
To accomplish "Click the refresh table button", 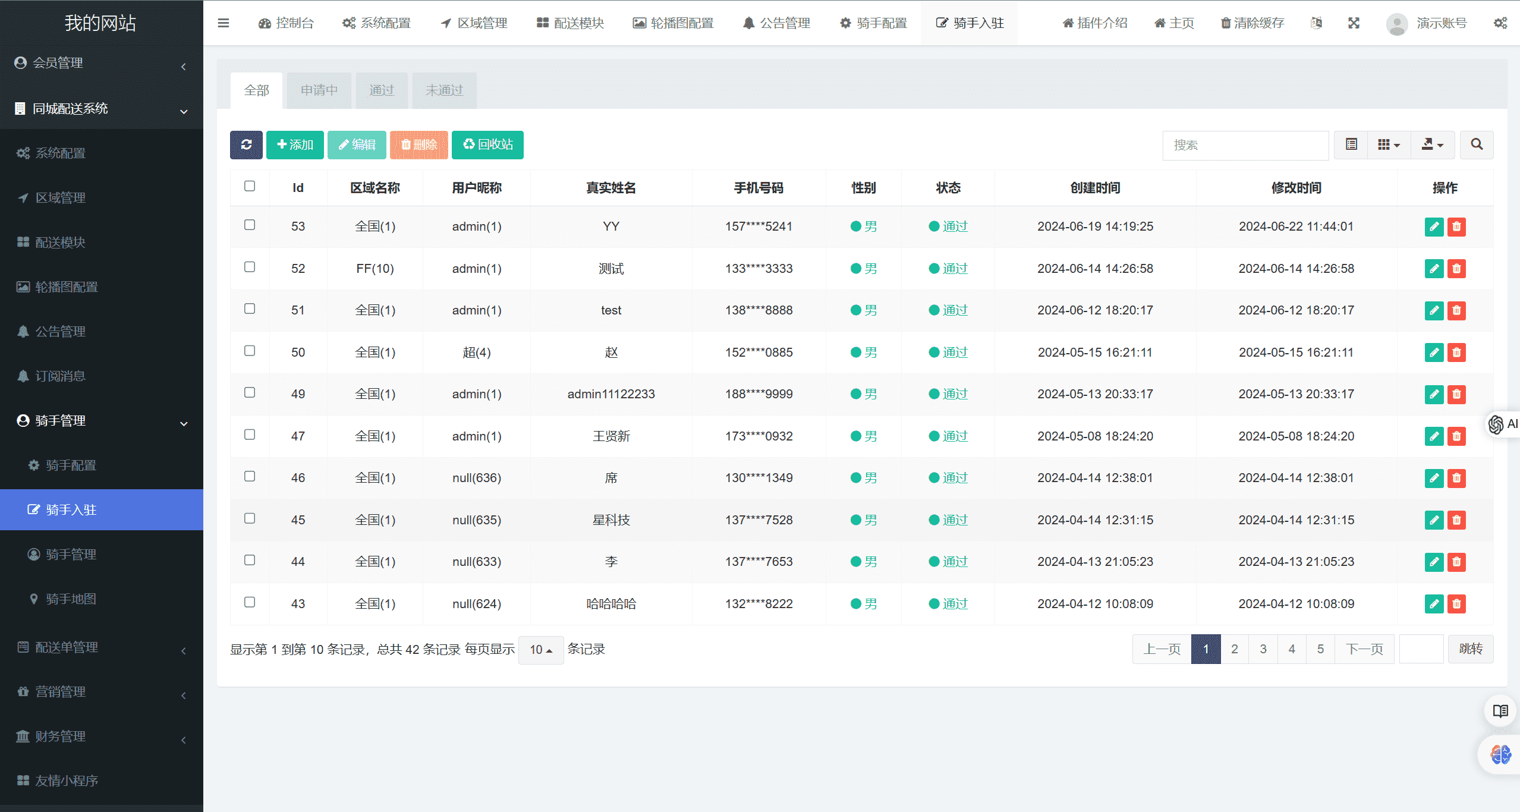I will (246, 144).
